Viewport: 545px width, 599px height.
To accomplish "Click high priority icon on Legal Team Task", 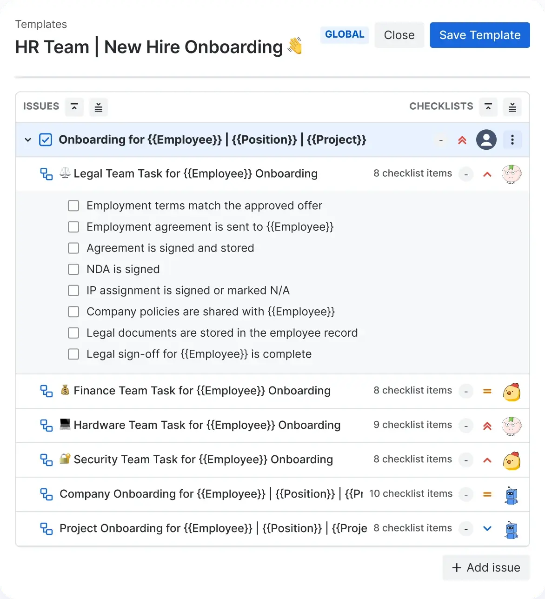I will (487, 174).
